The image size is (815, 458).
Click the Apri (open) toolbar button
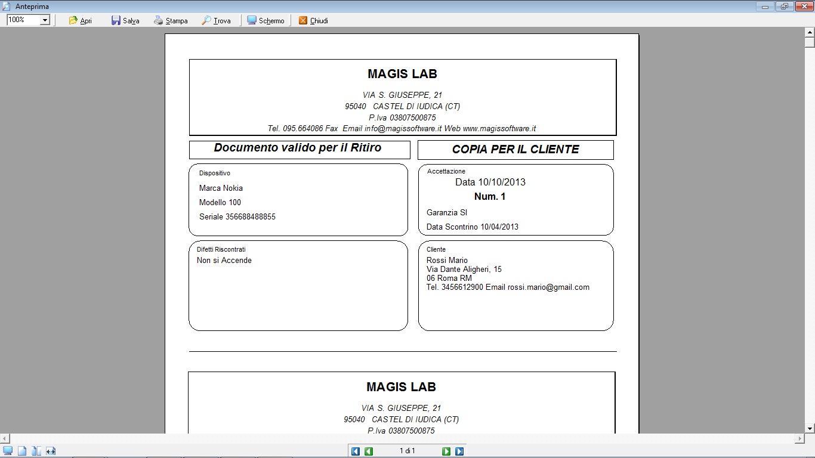pyautogui.click(x=80, y=20)
